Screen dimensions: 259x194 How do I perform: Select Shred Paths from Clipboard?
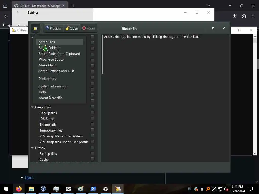59,54
